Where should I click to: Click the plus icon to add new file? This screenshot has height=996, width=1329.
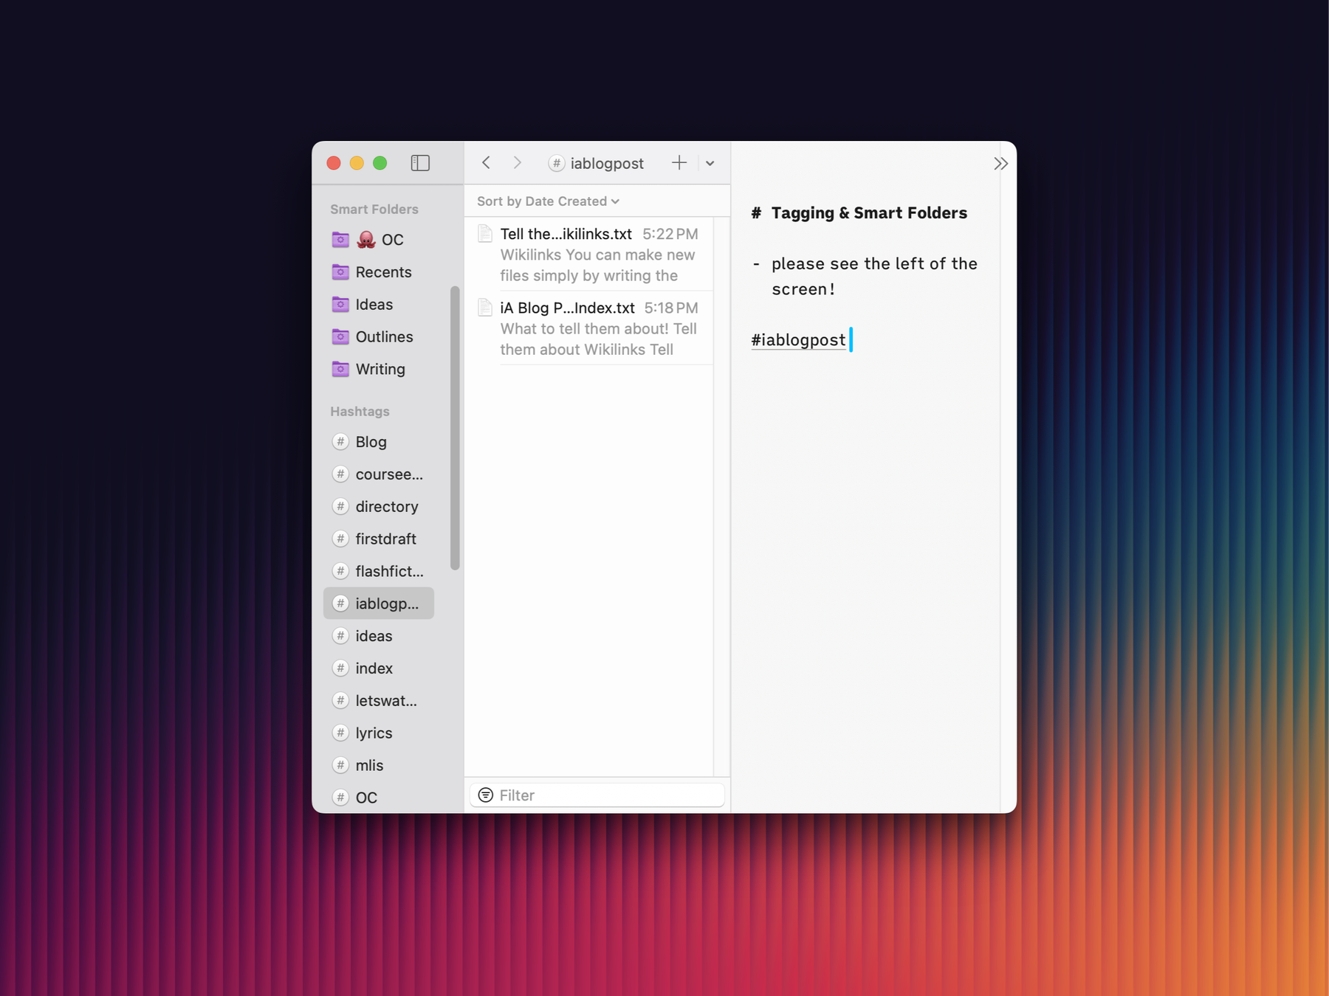[679, 163]
